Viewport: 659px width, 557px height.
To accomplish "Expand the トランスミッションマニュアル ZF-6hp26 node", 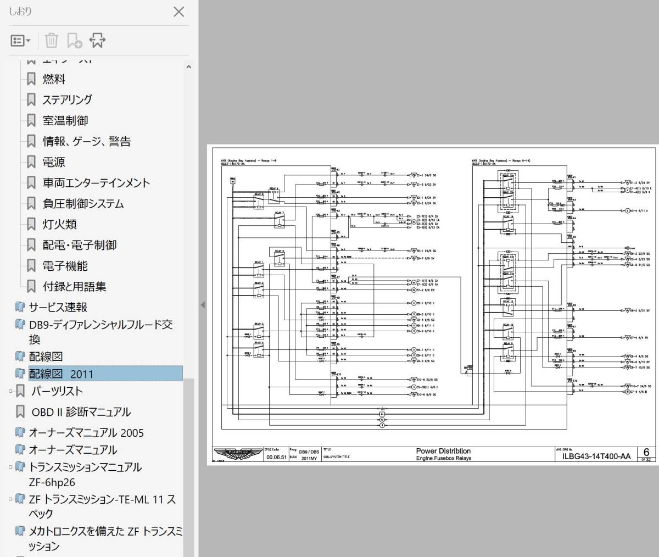I will tap(10, 467).
